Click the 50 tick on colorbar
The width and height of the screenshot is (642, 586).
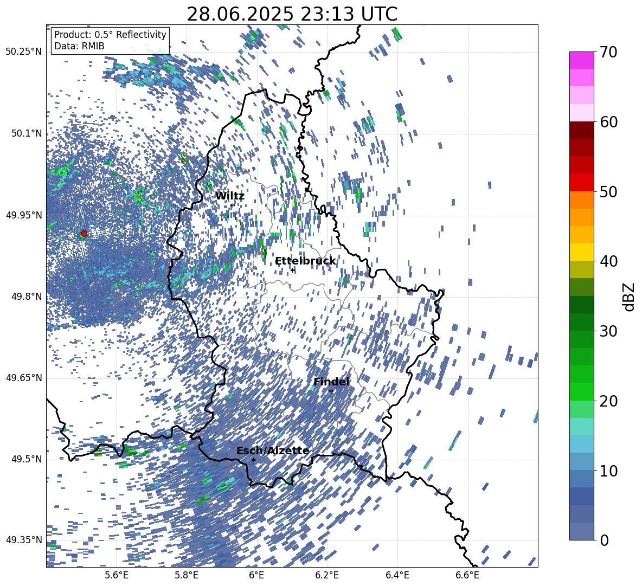click(x=609, y=191)
